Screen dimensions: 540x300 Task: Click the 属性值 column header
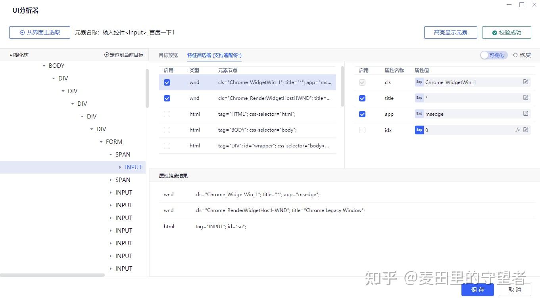[422, 70]
